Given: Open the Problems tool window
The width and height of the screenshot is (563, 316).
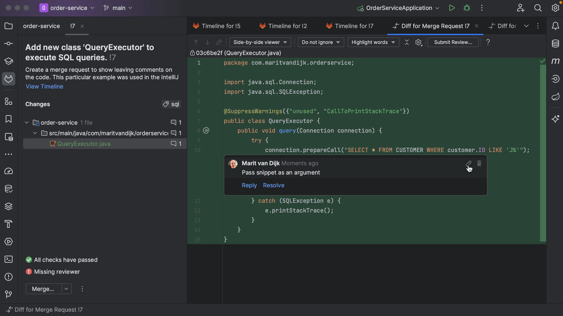Looking at the screenshot, I should pos(8,277).
